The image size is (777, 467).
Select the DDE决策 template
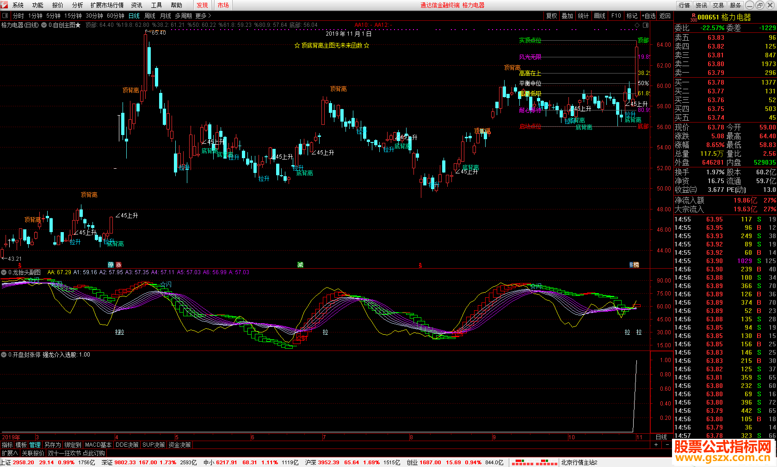(x=127, y=445)
